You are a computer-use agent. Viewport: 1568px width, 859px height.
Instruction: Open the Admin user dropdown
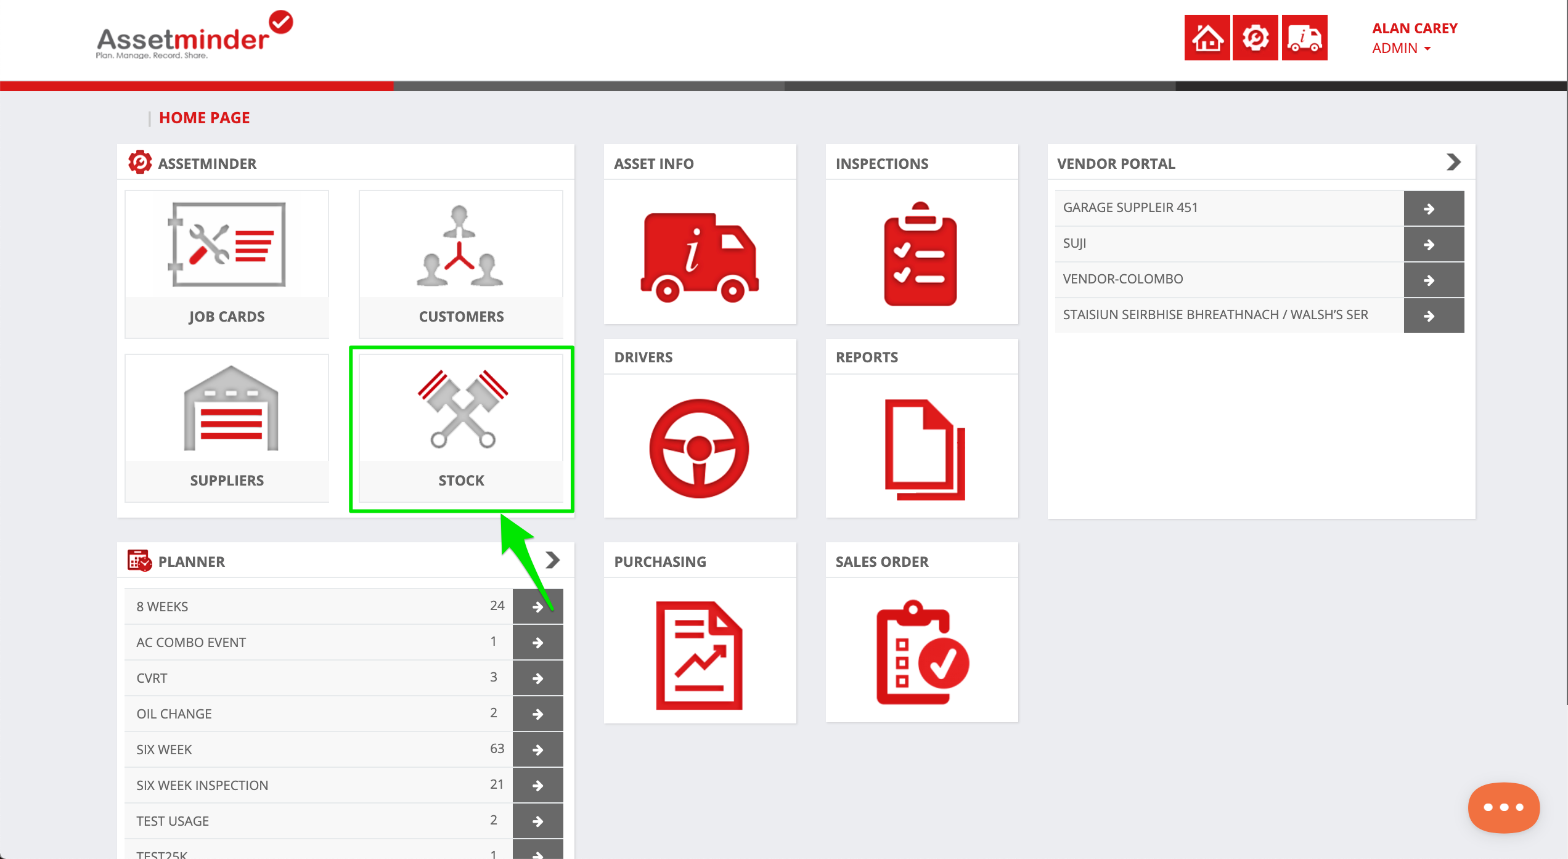[1401, 48]
